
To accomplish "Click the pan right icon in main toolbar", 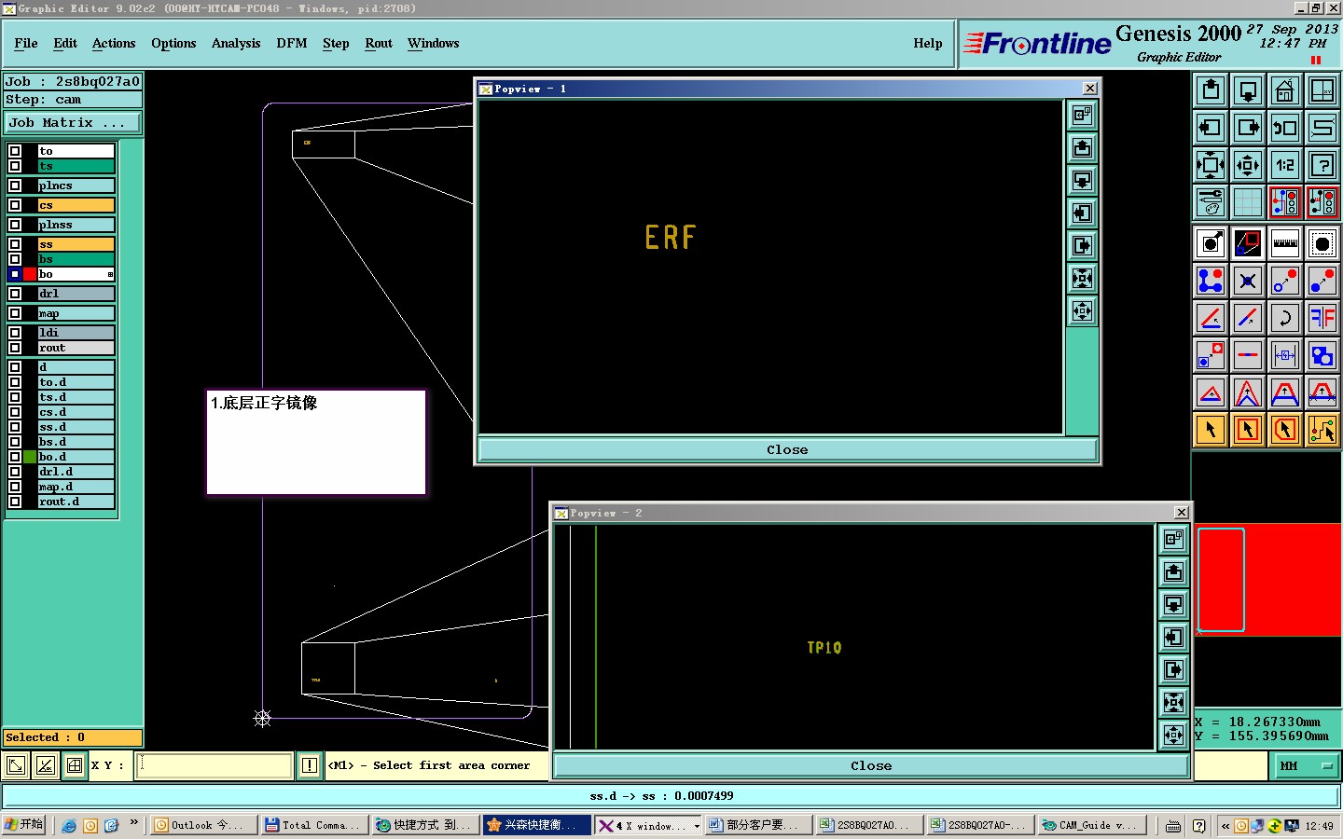I will tap(1248, 128).
